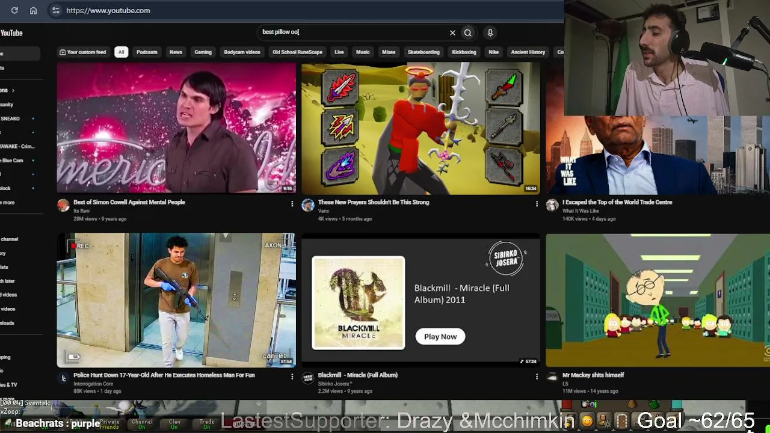Open options menu for Blackmill Miracle album

click(x=537, y=376)
